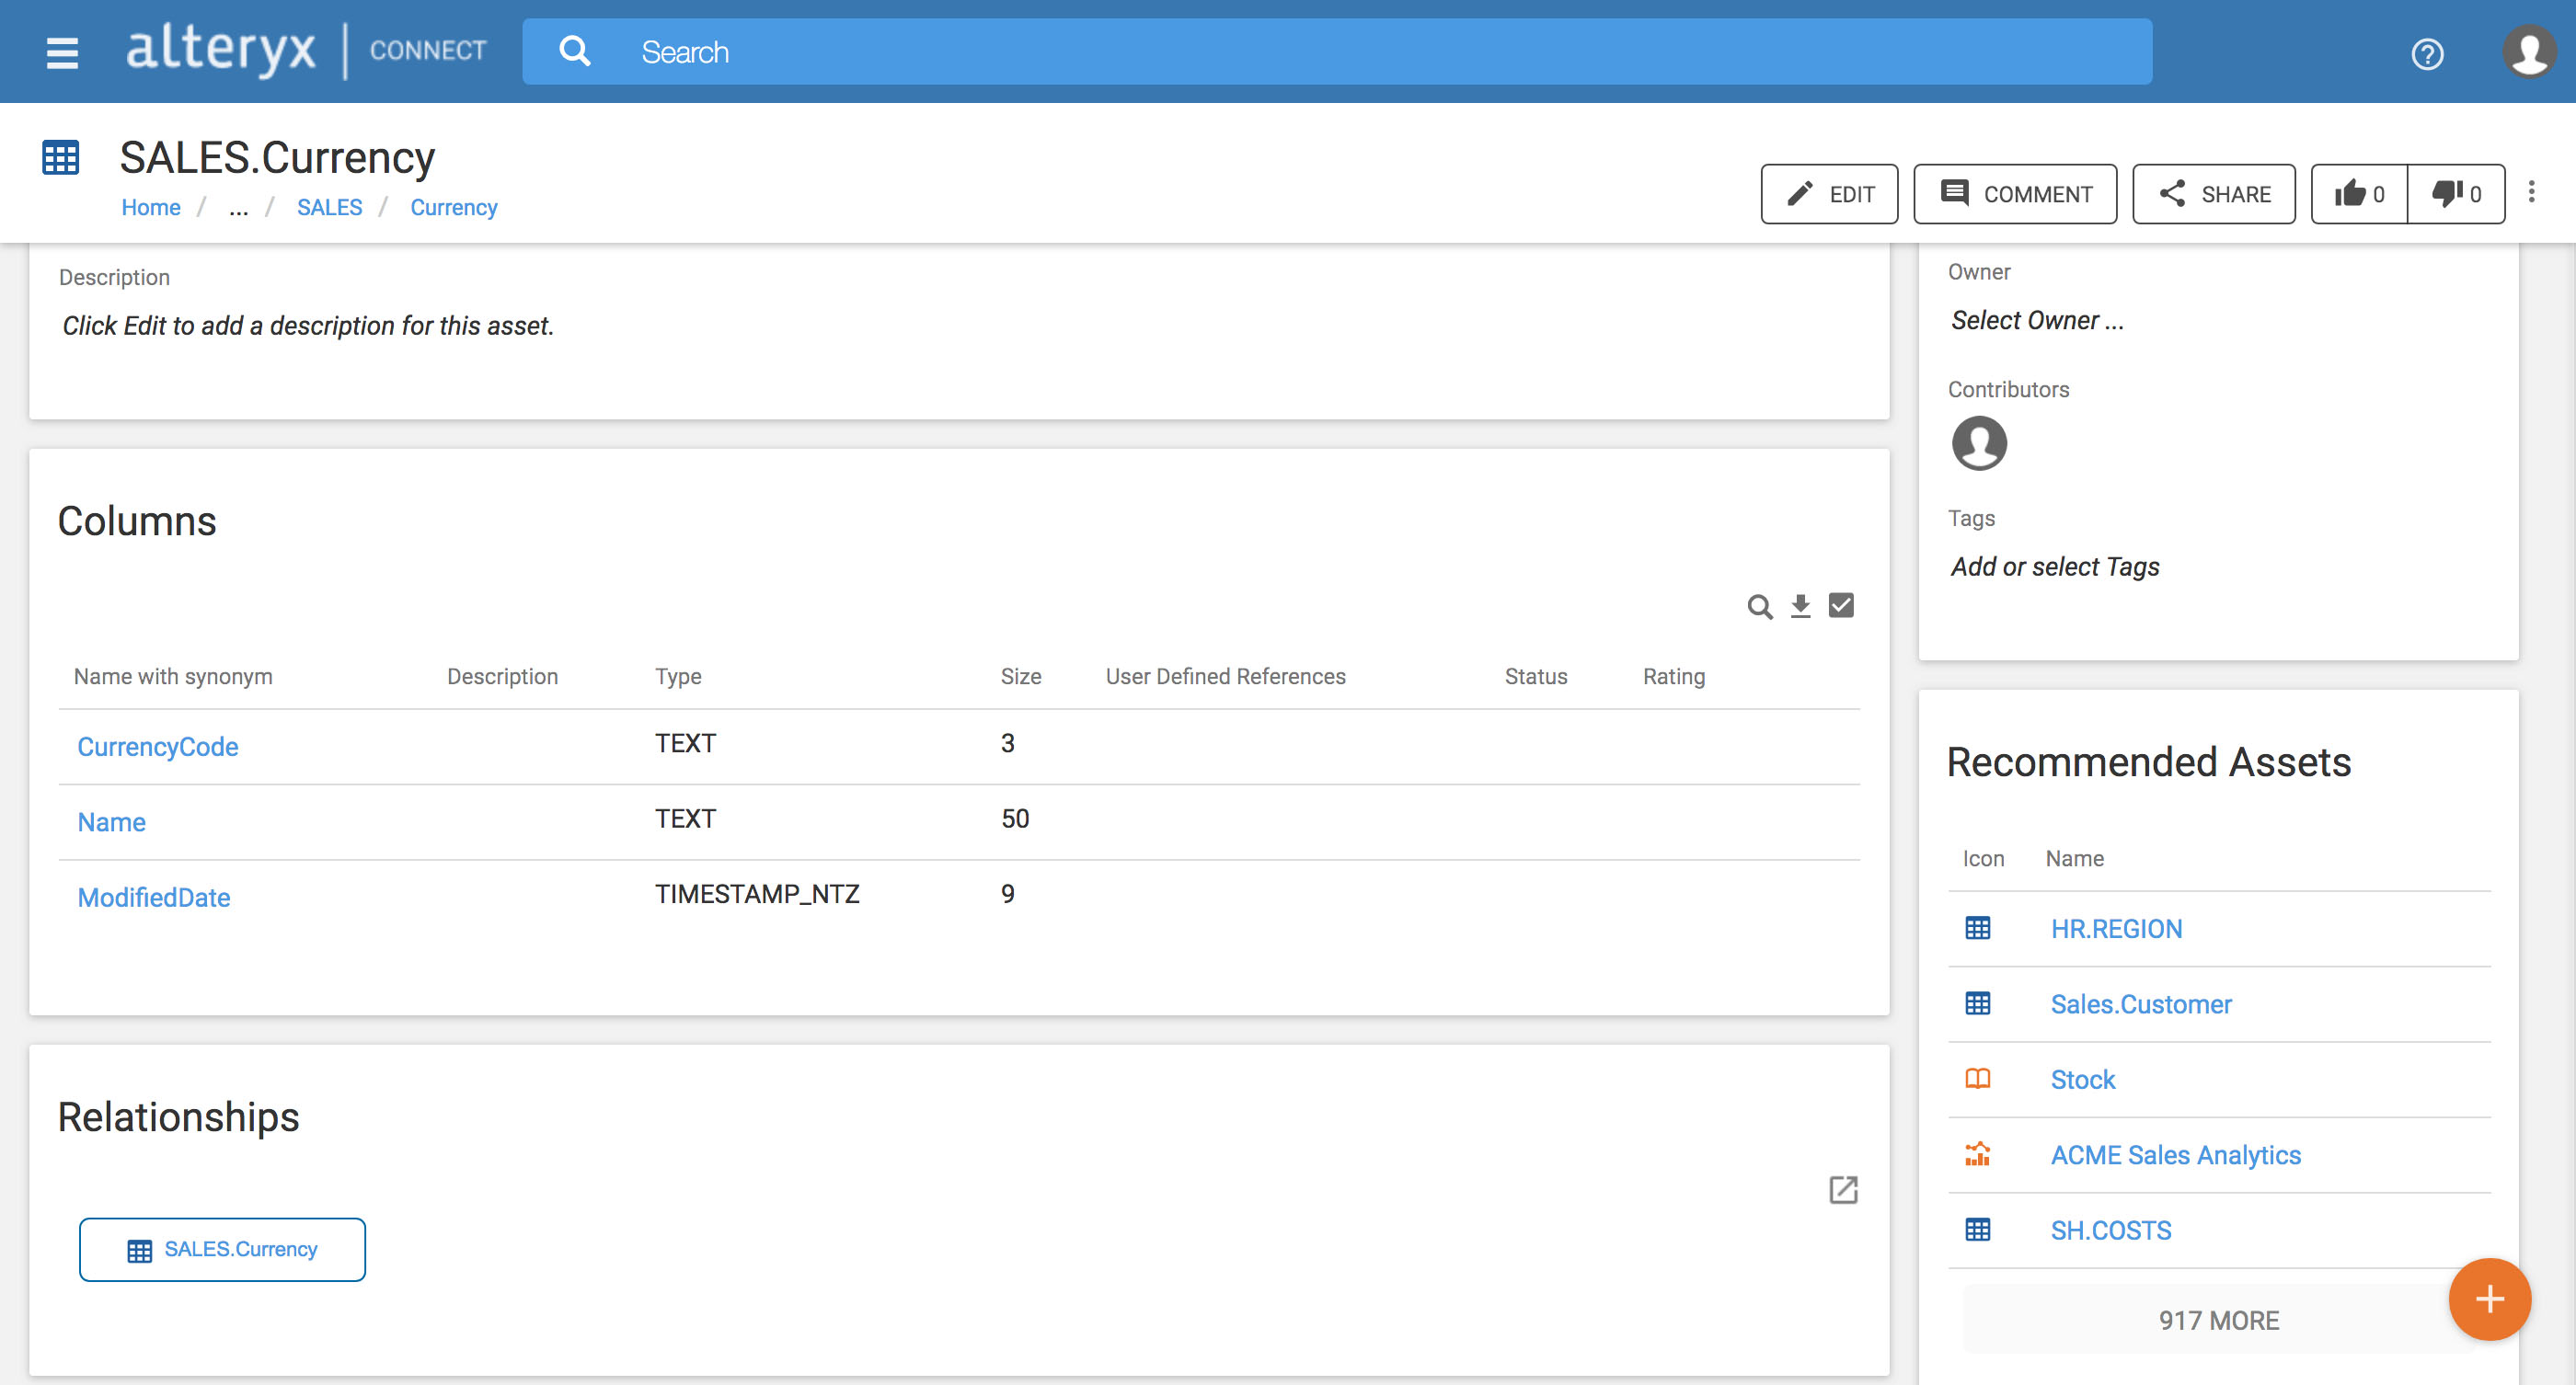Open the HR.REGION recommended asset
This screenshot has height=1385, width=2576.
[2116, 928]
